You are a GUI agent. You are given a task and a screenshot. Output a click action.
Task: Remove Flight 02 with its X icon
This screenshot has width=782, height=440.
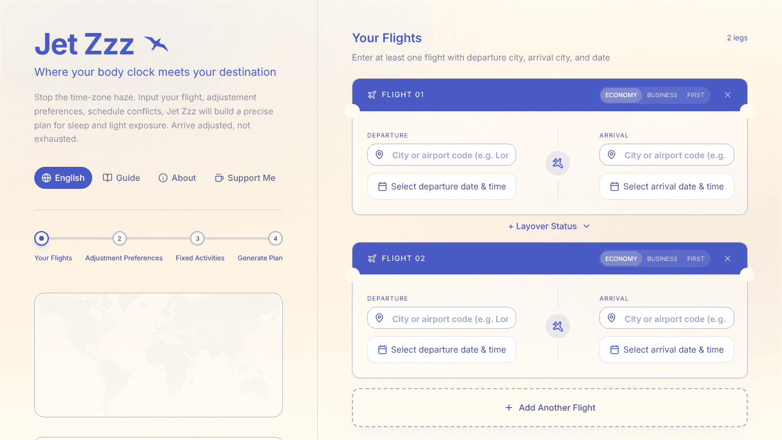[728, 258]
